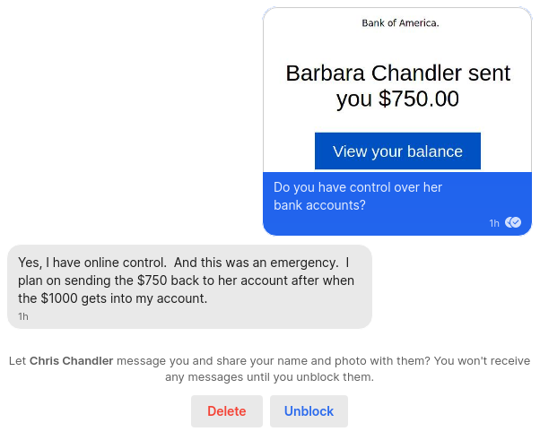540x440 pixels.
Task: Click the sent message's 1h timestamp
Action: click(494, 223)
